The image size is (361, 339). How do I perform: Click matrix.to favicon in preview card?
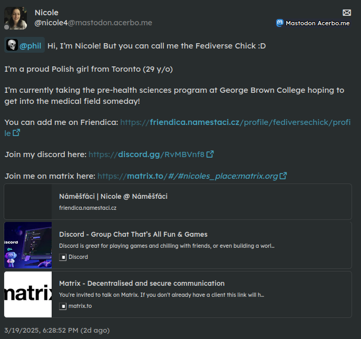pyautogui.click(x=63, y=306)
